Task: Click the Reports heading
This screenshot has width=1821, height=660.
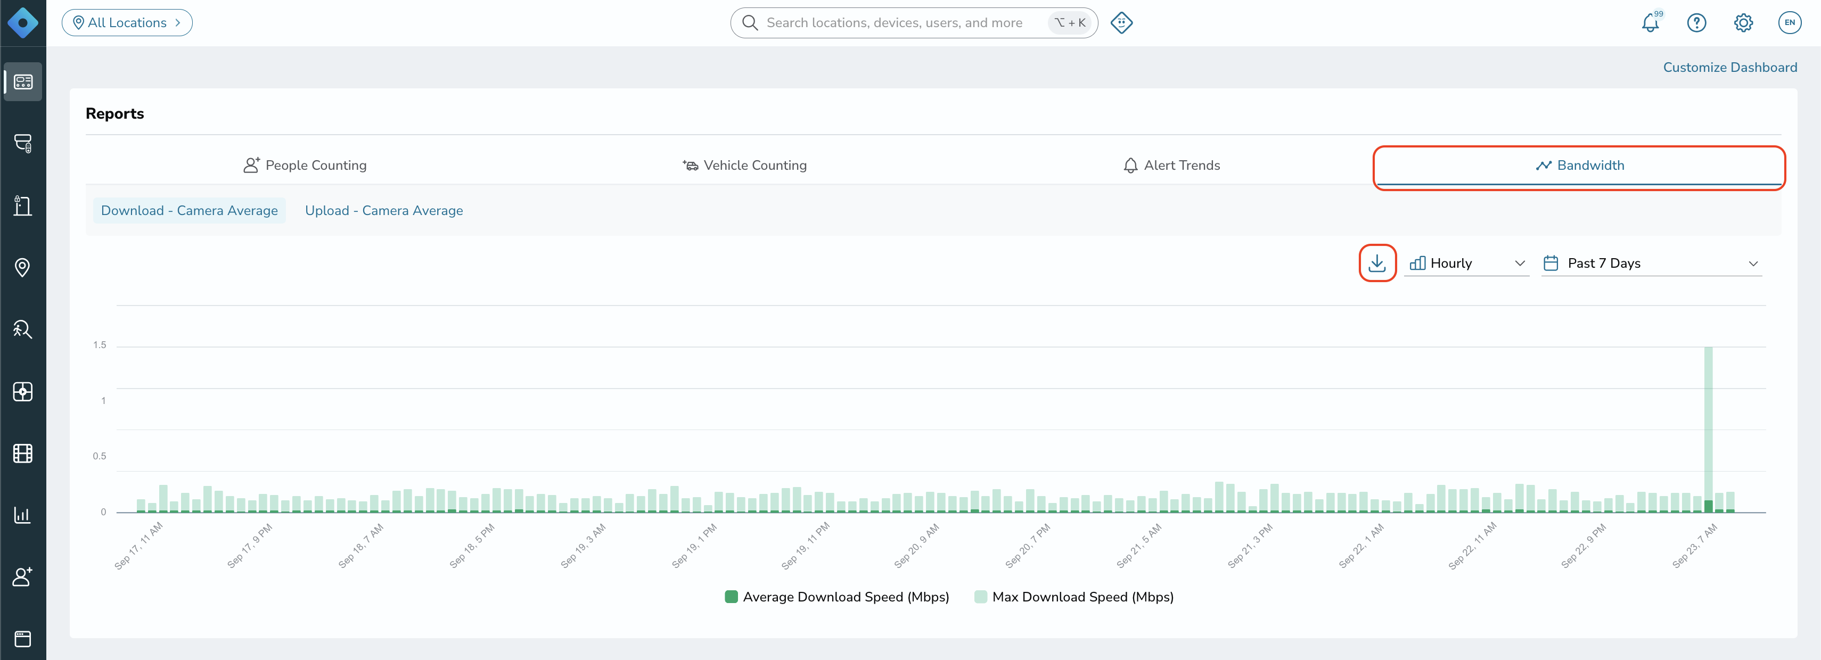Action: (114, 114)
